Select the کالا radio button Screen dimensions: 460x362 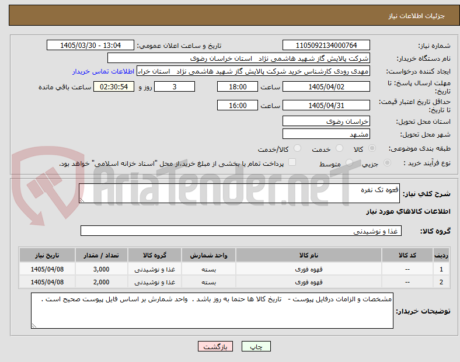(372, 148)
